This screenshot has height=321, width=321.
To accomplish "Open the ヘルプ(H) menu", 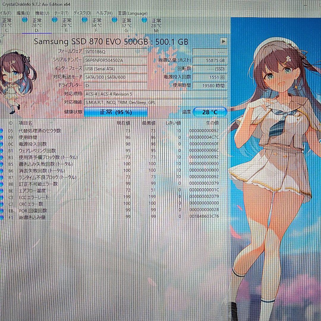I will 104,13.
